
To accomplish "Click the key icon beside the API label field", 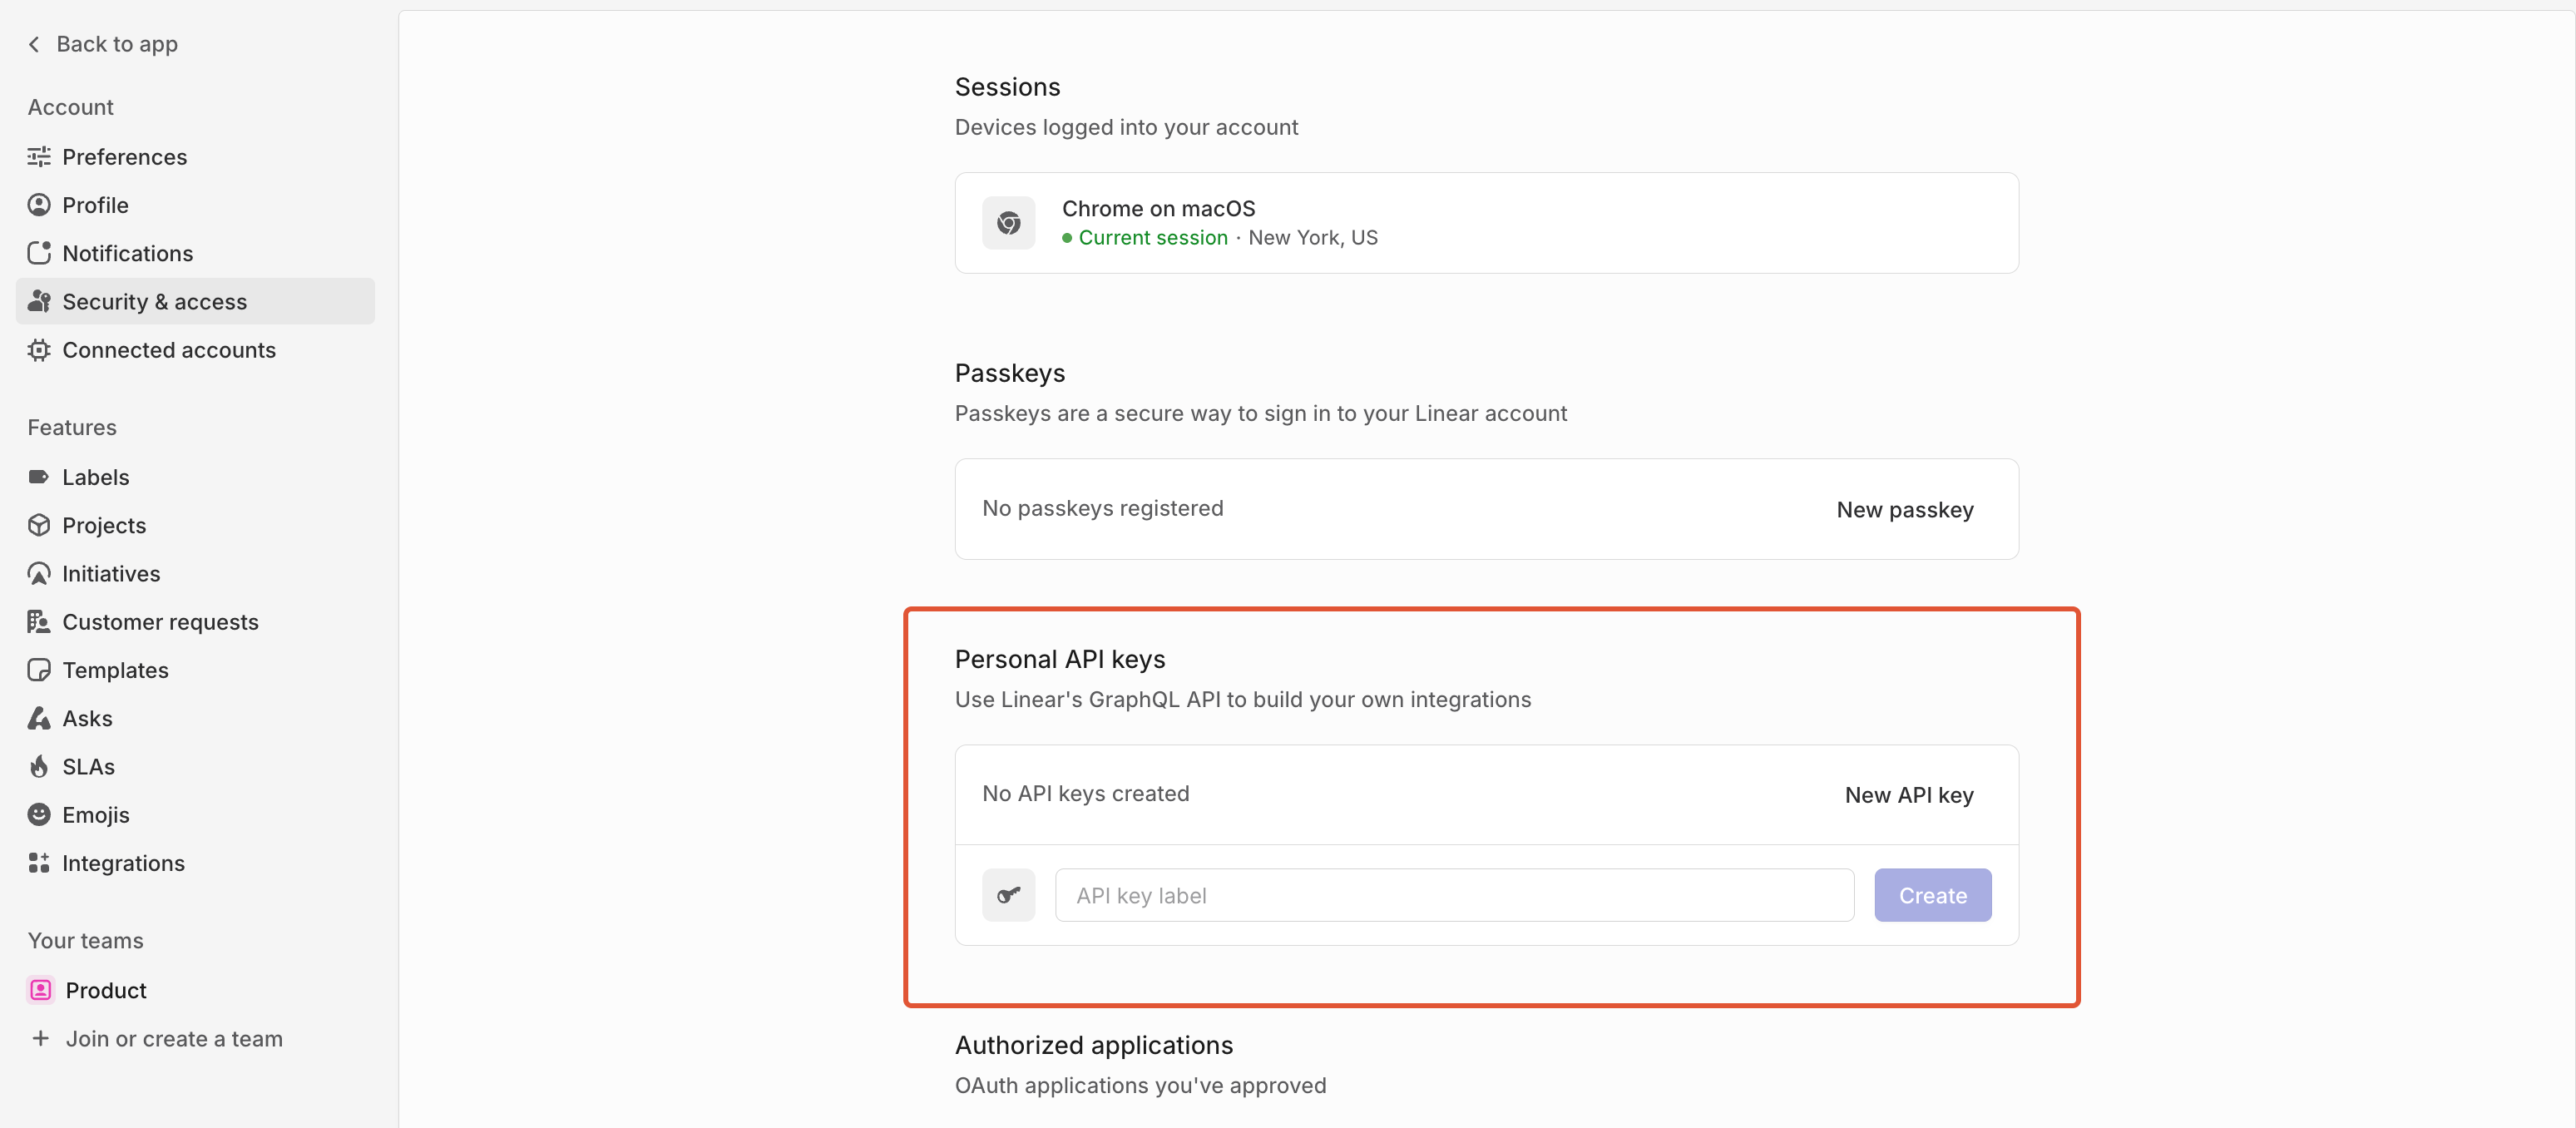I will pyautogui.click(x=1008, y=895).
